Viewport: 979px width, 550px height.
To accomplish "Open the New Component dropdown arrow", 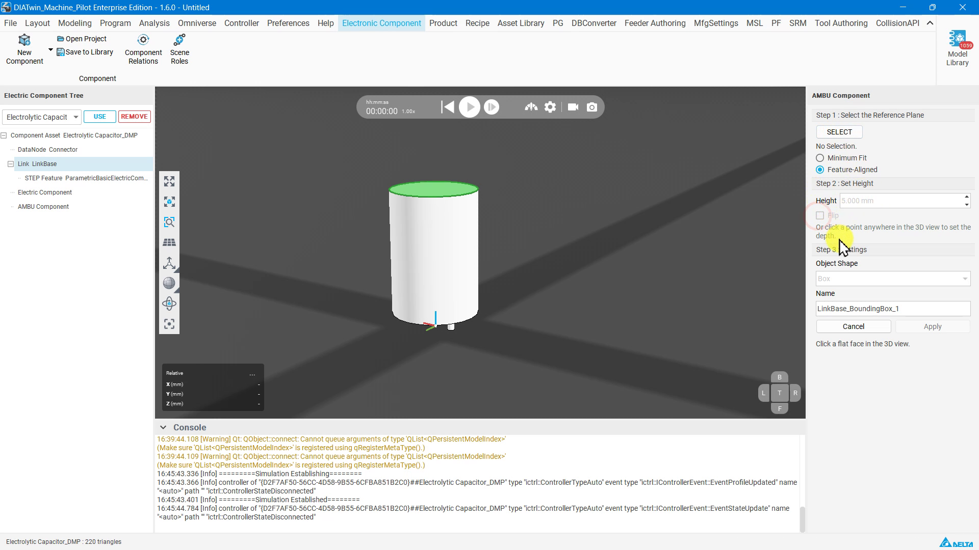I will tap(50, 50).
